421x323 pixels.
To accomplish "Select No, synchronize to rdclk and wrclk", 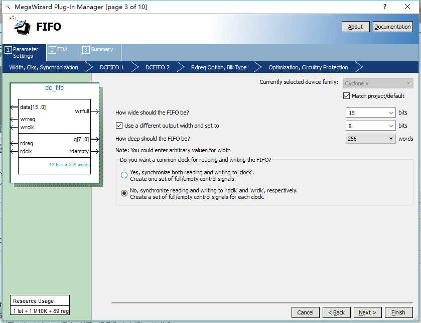I will (x=124, y=193).
